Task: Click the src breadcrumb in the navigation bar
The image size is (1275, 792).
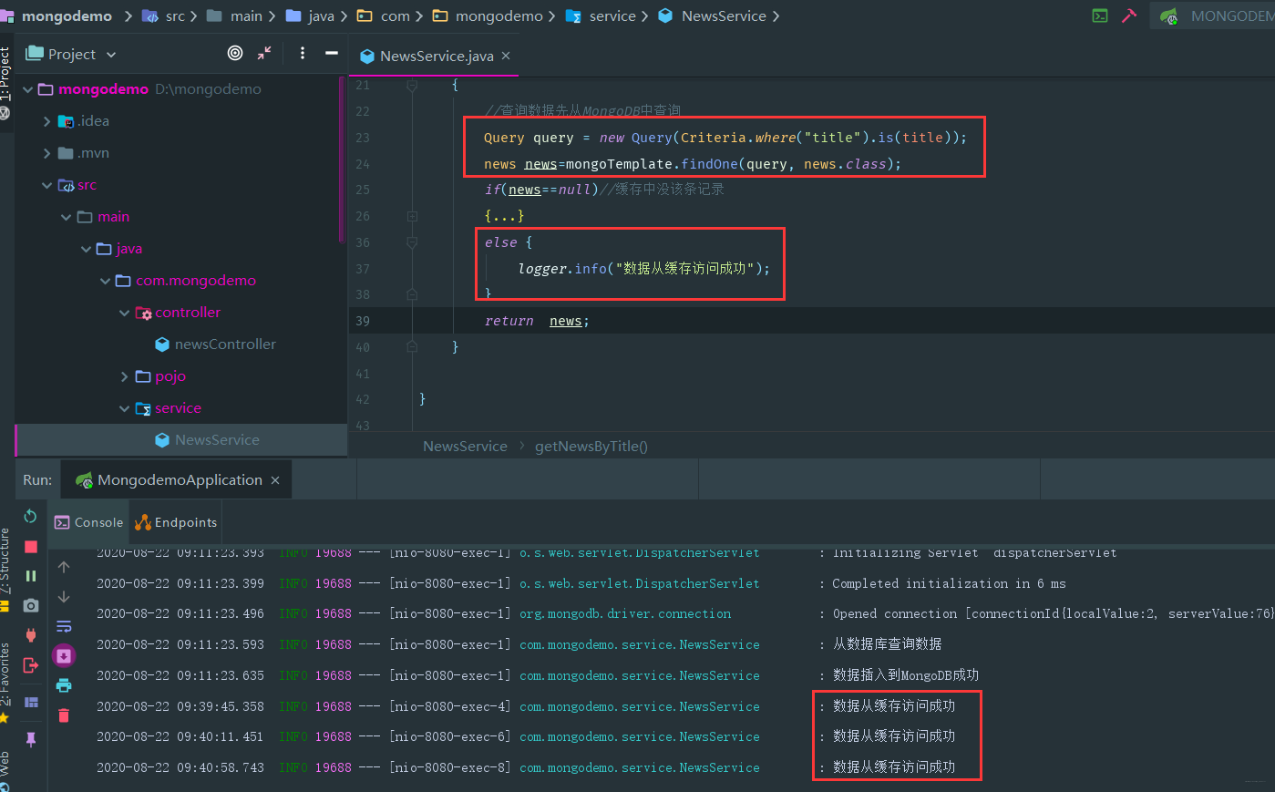Action: coord(167,15)
